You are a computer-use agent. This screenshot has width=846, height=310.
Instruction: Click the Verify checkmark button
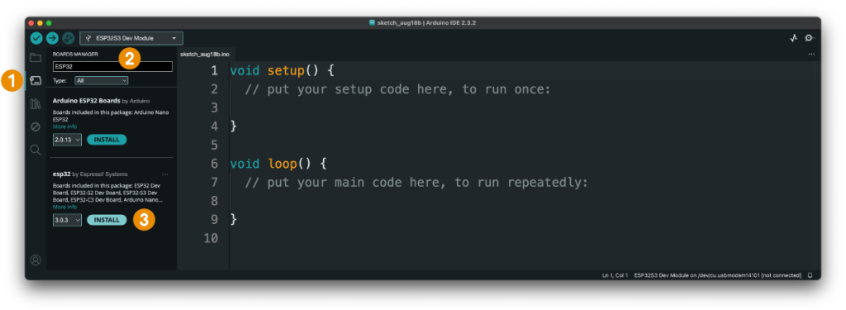(36, 38)
